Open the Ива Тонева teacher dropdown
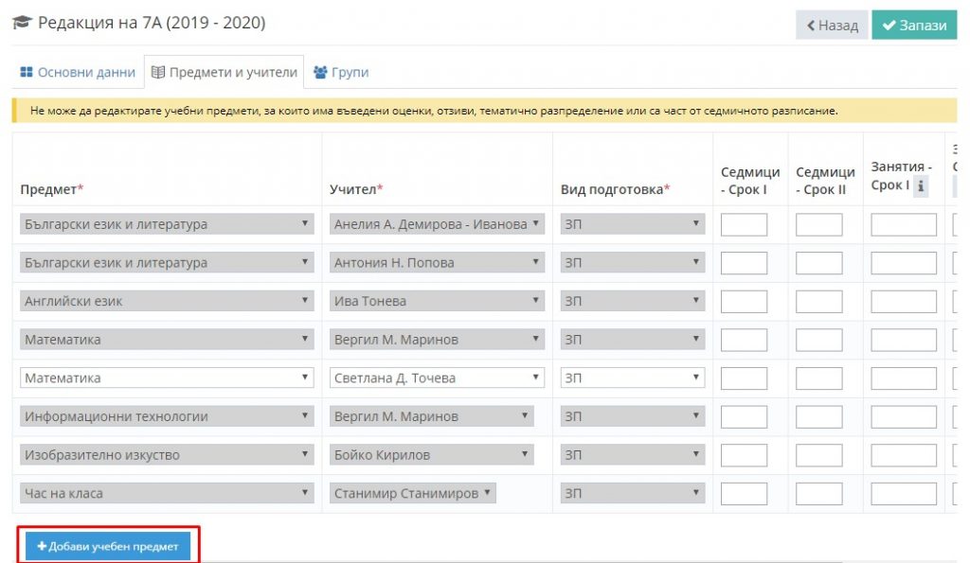This screenshot has height=563, width=970. [x=437, y=301]
